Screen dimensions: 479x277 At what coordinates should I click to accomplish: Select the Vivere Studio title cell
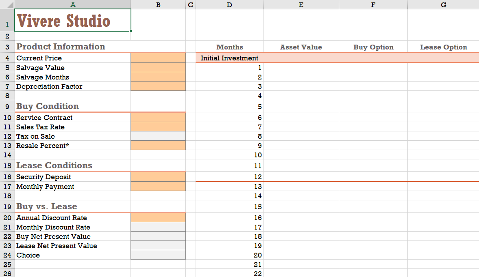point(73,20)
